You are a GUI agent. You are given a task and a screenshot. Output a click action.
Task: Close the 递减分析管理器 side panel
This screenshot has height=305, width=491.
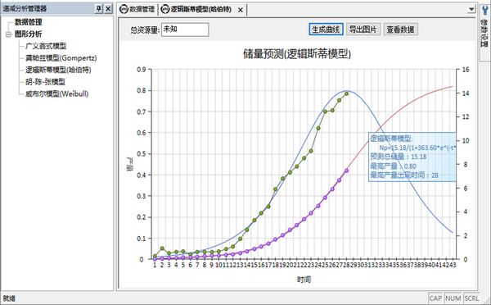coord(108,9)
